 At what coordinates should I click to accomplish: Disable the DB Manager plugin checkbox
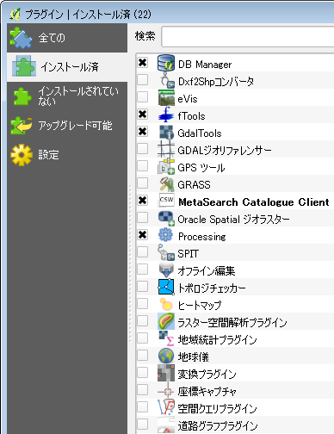coord(142,63)
